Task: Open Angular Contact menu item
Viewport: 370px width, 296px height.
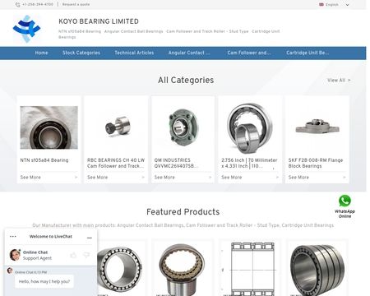Action: (189, 53)
